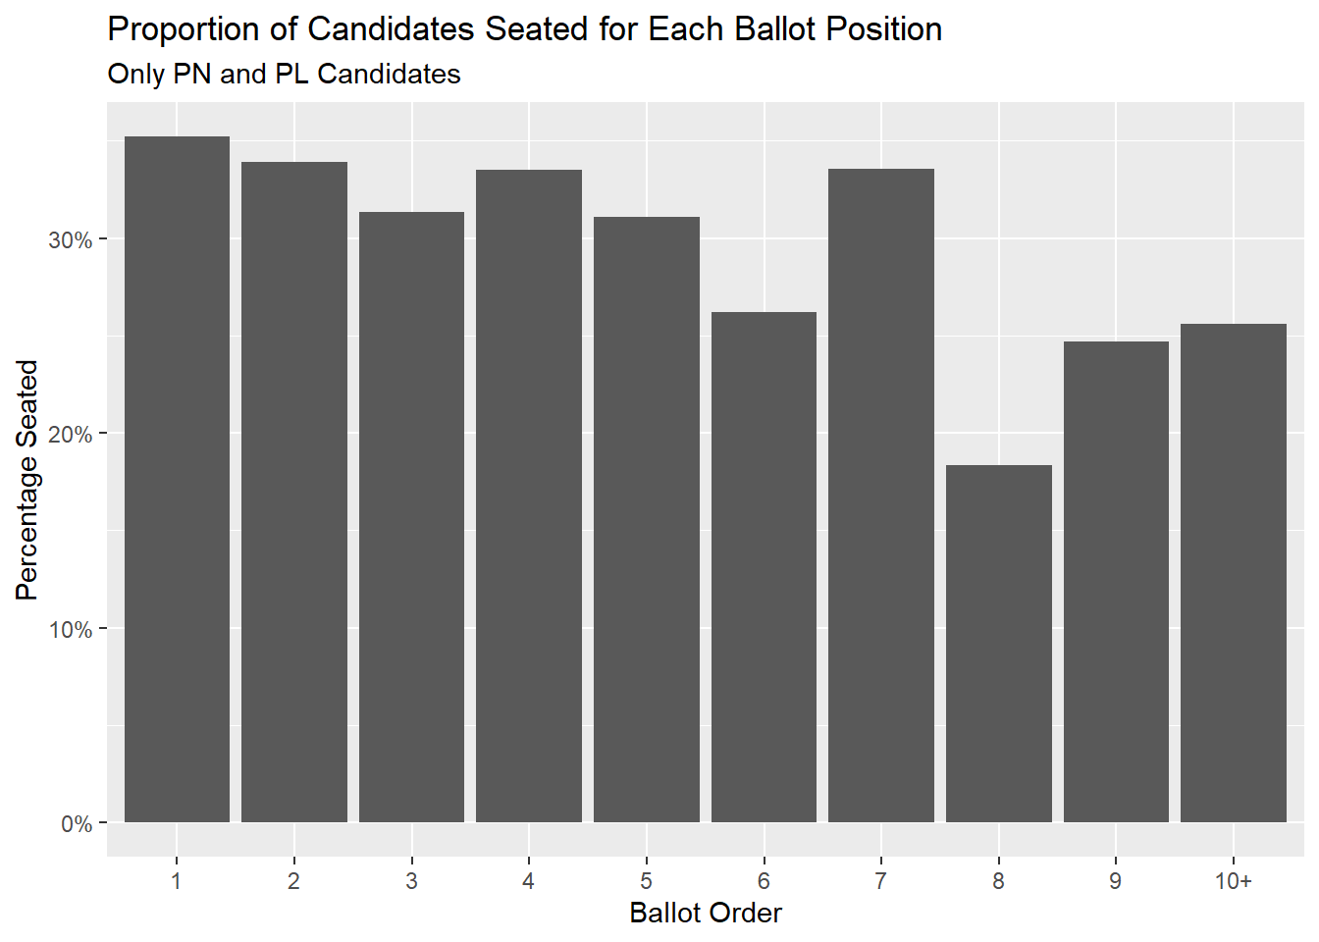The height and width of the screenshot is (942, 1319).
Task: Select the bar for ballot order 10+
Action: tap(1234, 573)
